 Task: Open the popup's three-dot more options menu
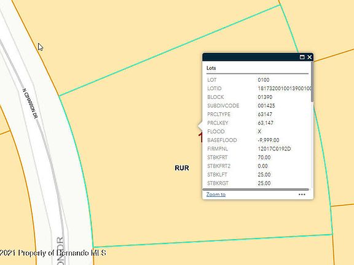click(x=302, y=194)
